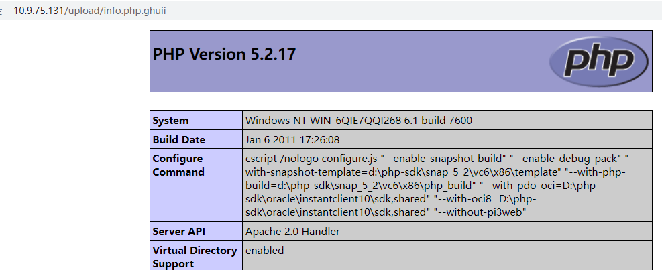Select the Server API label cell
Viewport: 662px width, 270px height.
tap(178, 232)
